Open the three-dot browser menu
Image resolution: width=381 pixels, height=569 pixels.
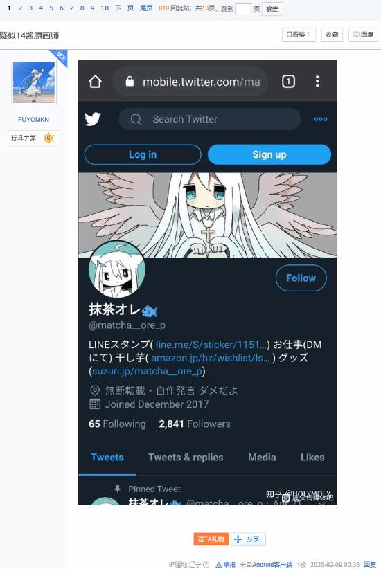(x=317, y=82)
